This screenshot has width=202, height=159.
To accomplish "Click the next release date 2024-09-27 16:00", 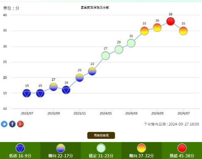I will coord(184,124).
